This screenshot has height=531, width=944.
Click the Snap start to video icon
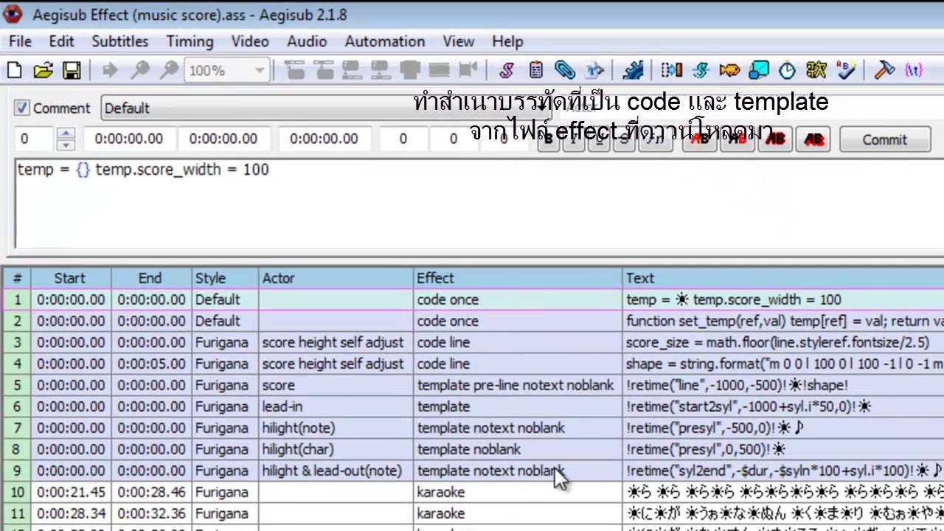352,70
